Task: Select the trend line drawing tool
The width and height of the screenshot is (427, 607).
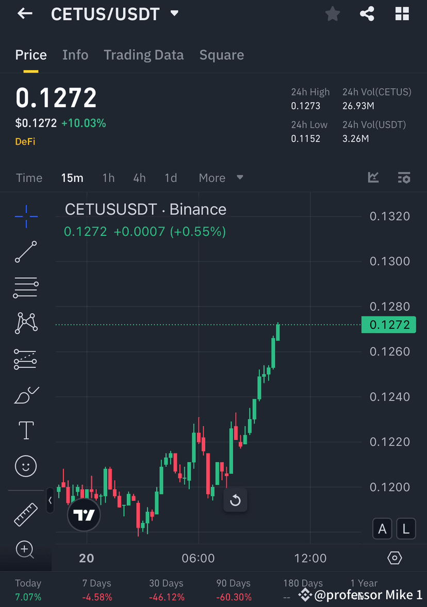Action: [25, 252]
